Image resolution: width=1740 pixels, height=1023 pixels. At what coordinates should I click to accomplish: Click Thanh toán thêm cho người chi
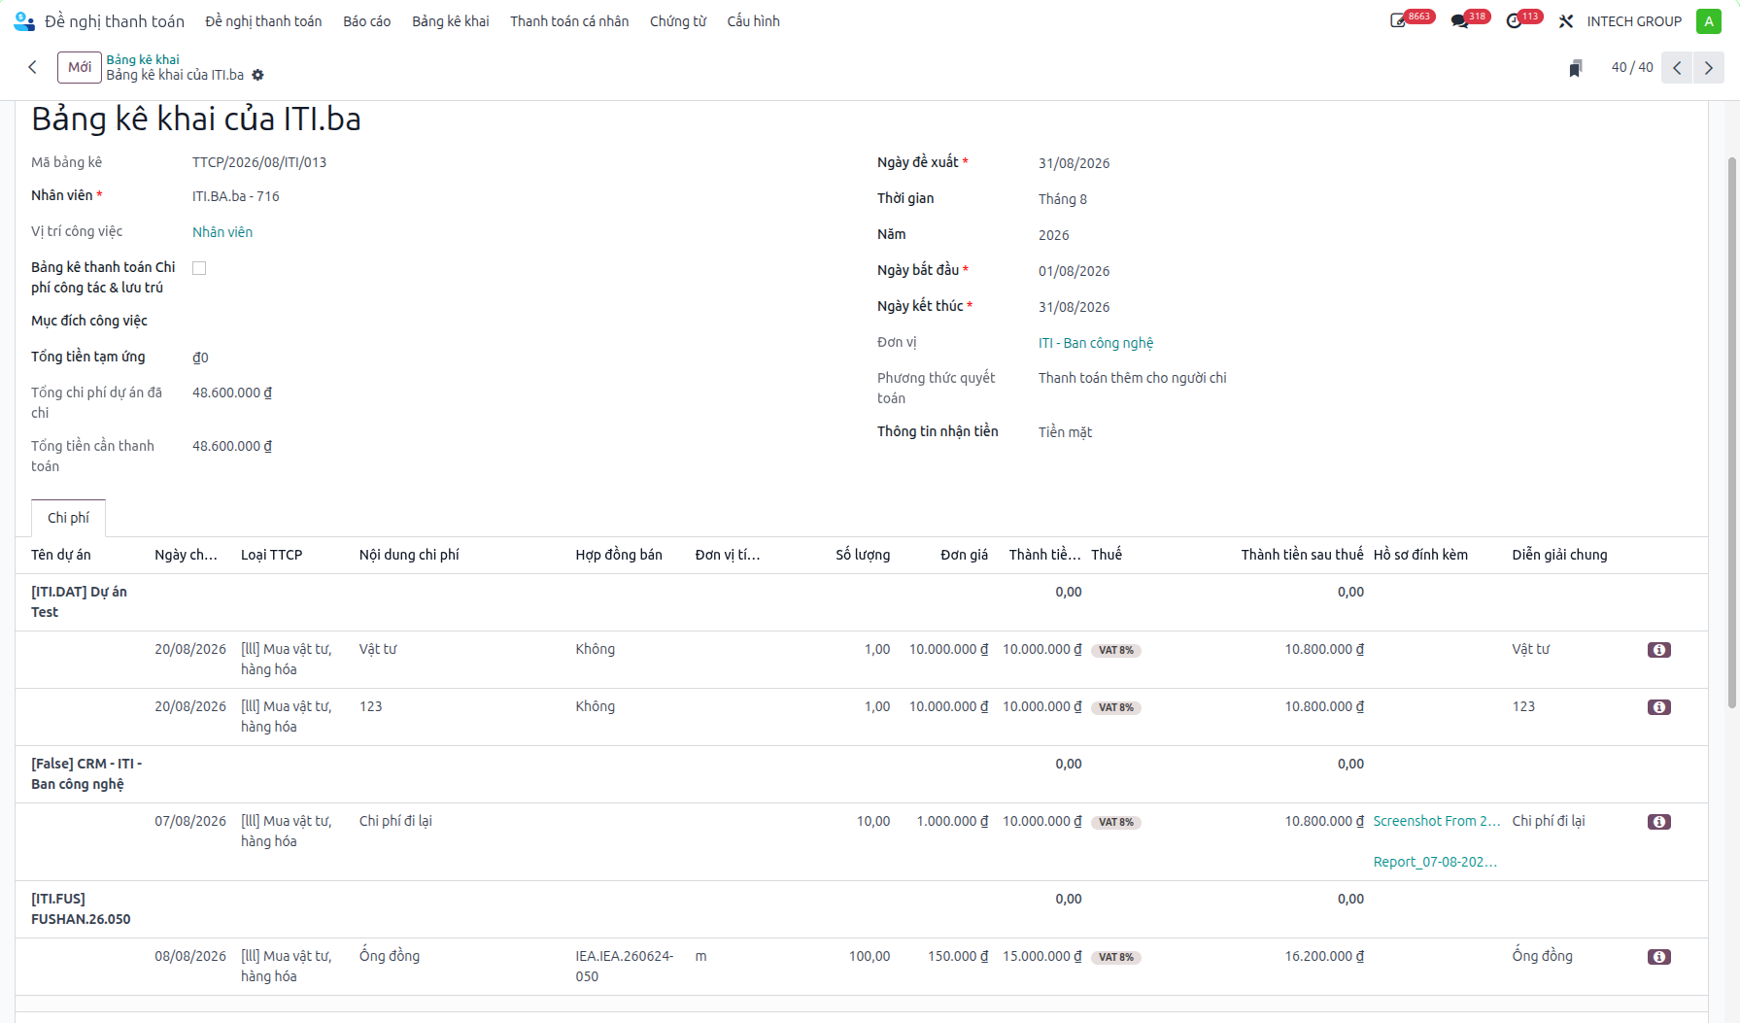(1132, 378)
